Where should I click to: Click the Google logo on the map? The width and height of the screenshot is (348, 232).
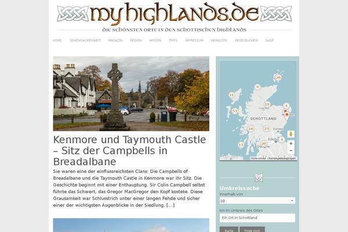click(x=229, y=157)
